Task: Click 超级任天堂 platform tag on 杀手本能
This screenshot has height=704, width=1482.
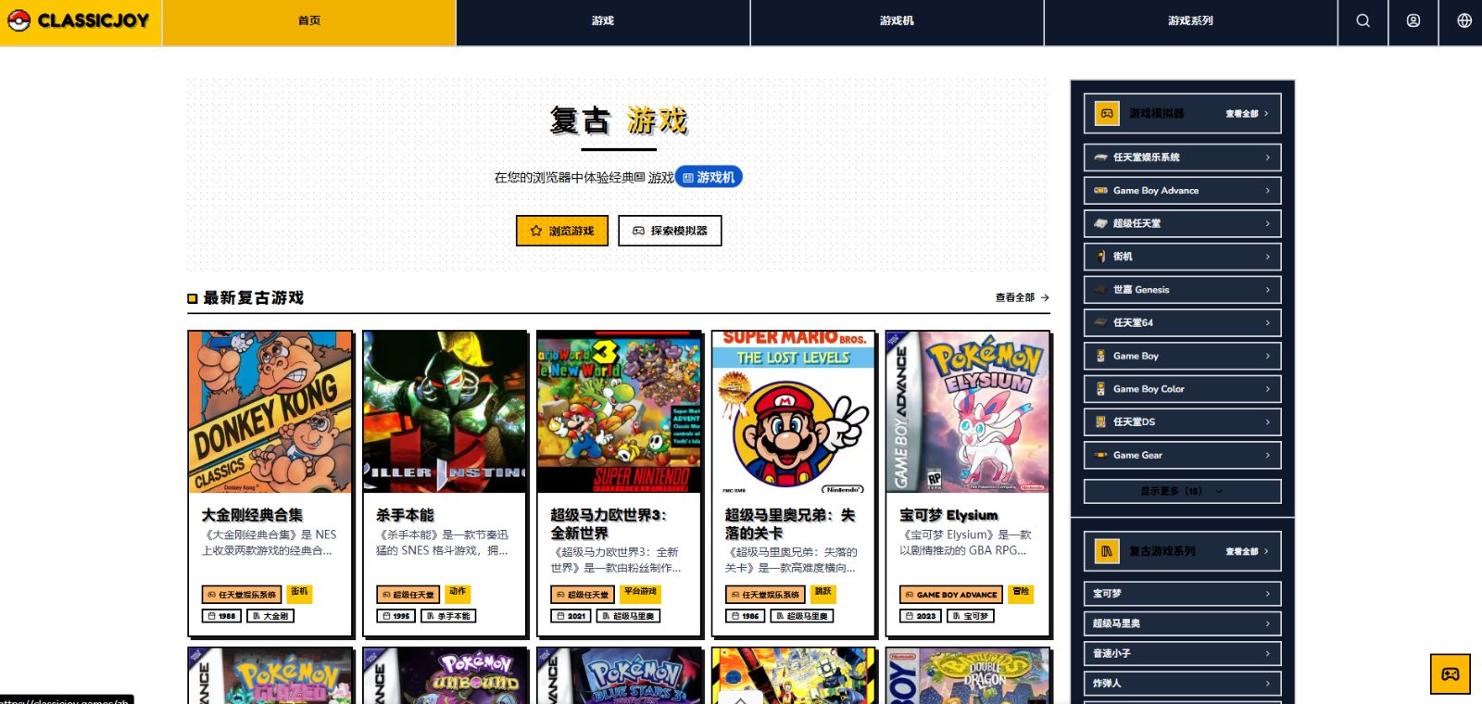Action: coord(408,595)
